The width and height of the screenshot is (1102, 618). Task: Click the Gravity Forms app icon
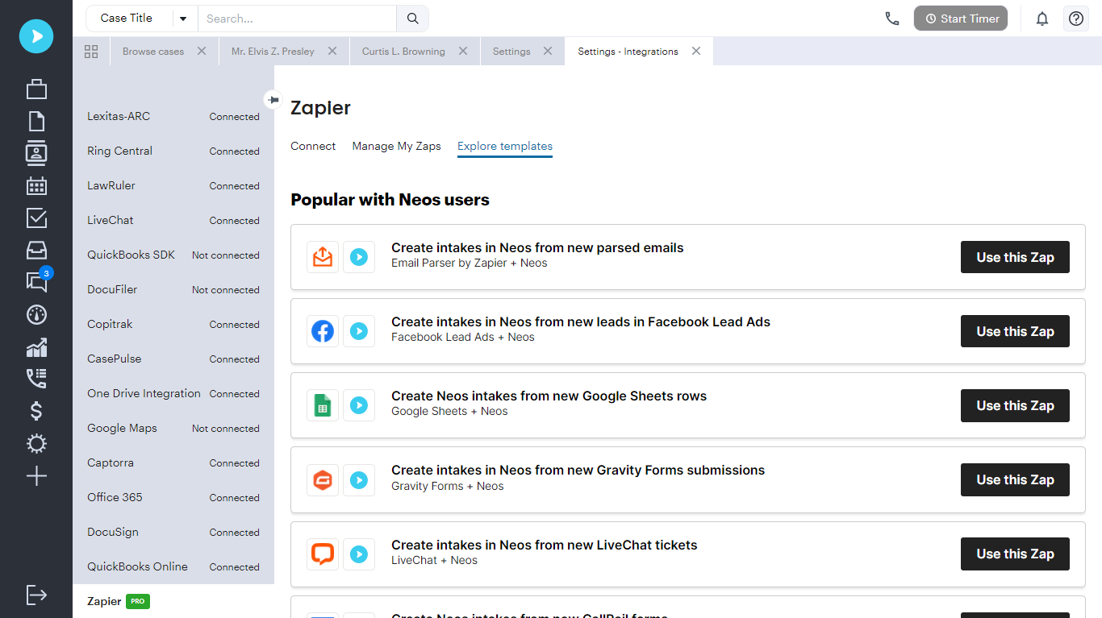tap(323, 480)
